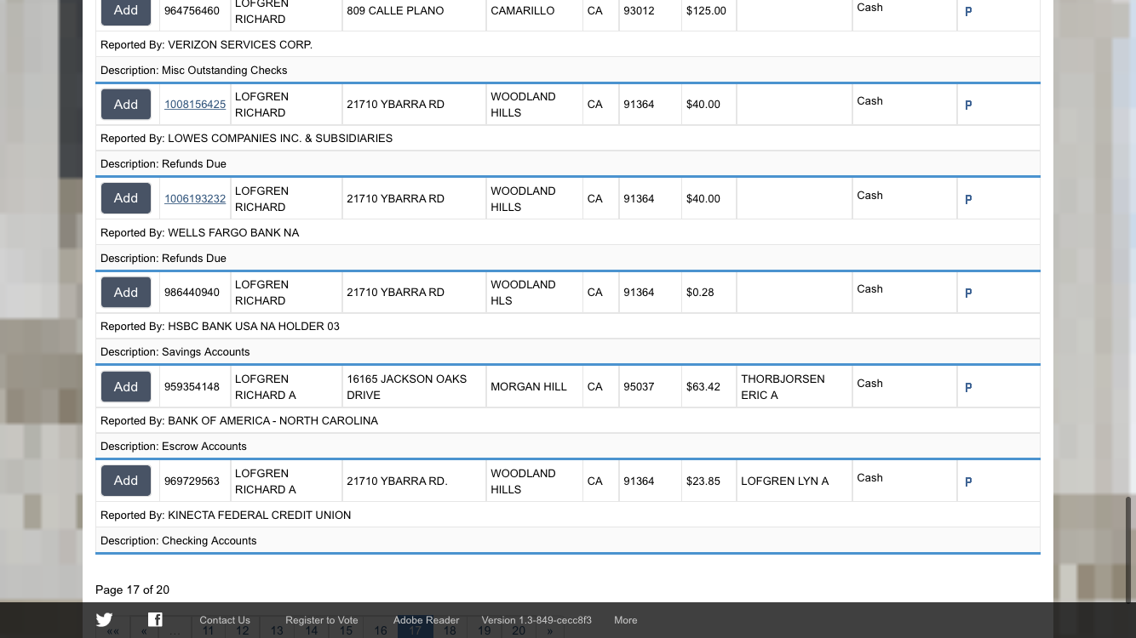Open the Contact Us footer link
The width and height of the screenshot is (1136, 638).
coord(225,620)
